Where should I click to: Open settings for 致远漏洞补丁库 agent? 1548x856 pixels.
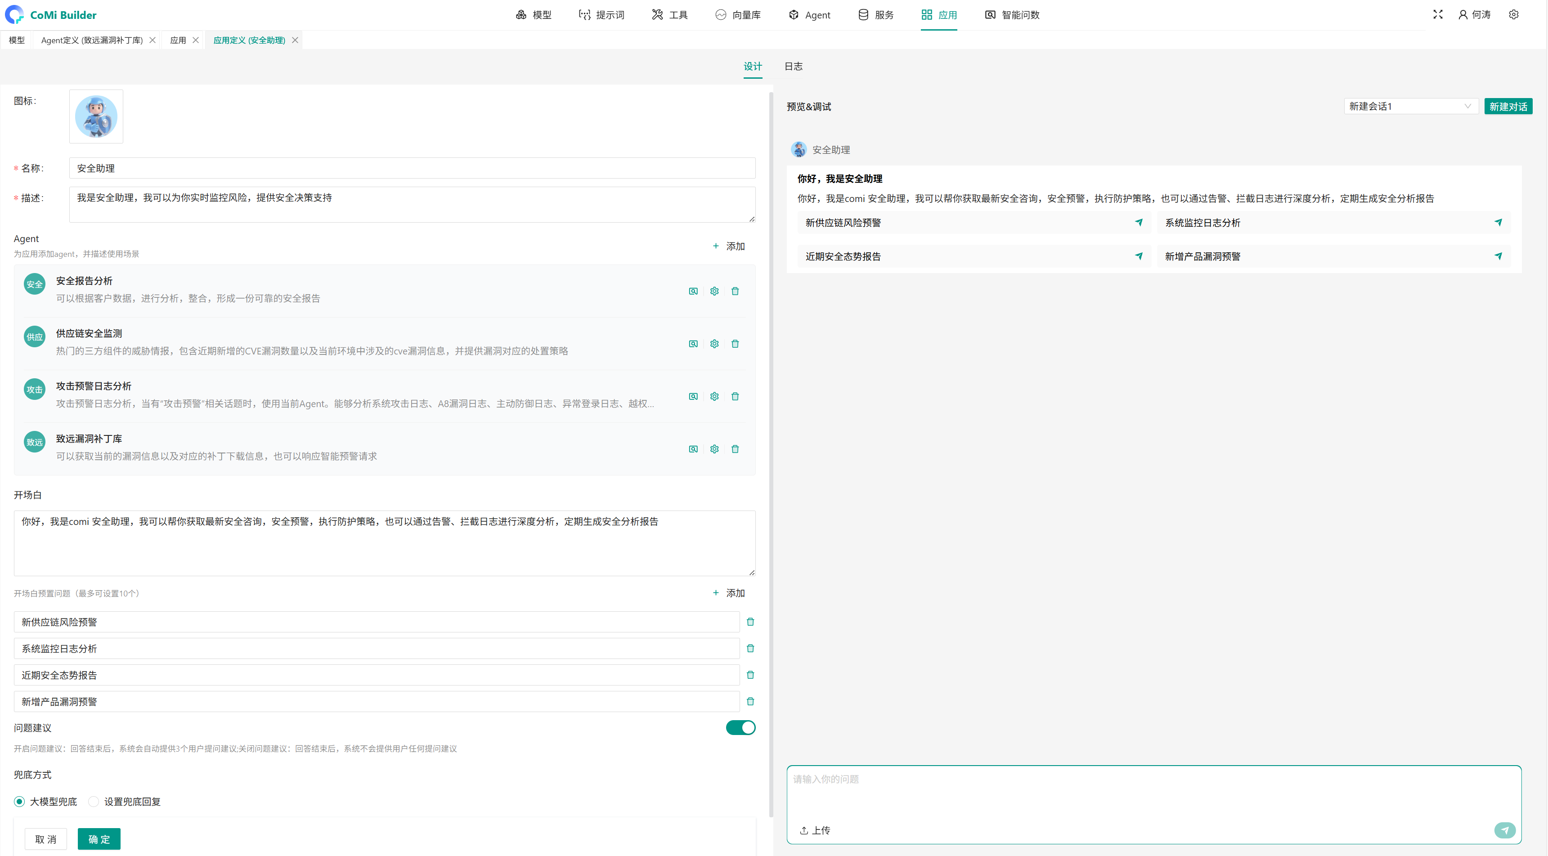(714, 449)
